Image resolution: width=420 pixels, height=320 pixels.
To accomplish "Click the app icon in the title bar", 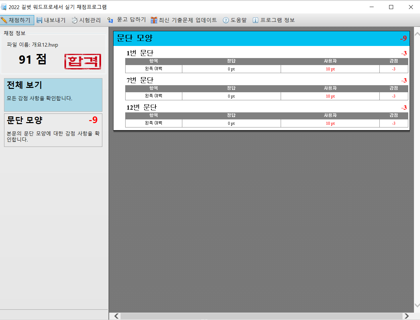I will point(4,7).
